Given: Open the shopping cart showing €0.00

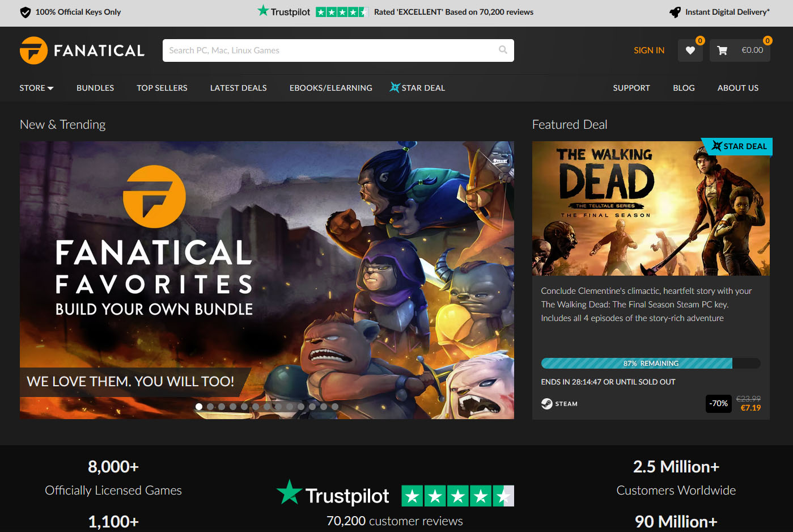Looking at the screenshot, I should pyautogui.click(x=740, y=50).
